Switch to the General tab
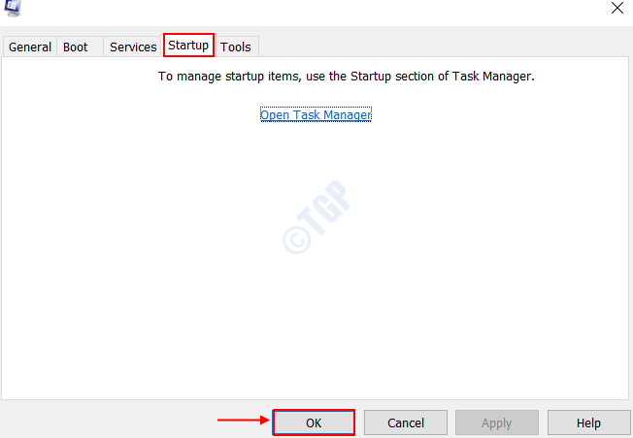Image resolution: width=633 pixels, height=438 pixels. [x=30, y=47]
